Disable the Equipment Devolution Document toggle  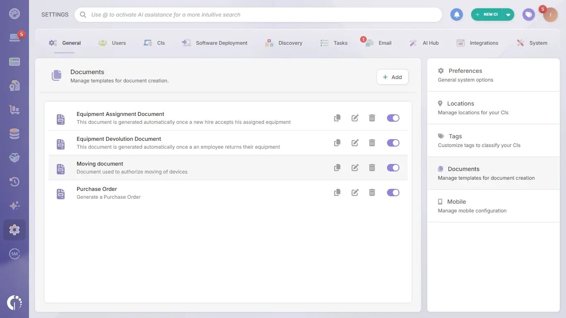393,143
